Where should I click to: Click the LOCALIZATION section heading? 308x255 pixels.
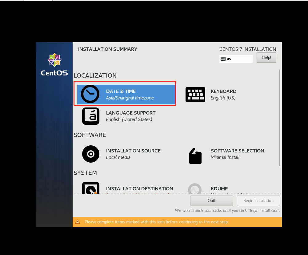coord(95,75)
